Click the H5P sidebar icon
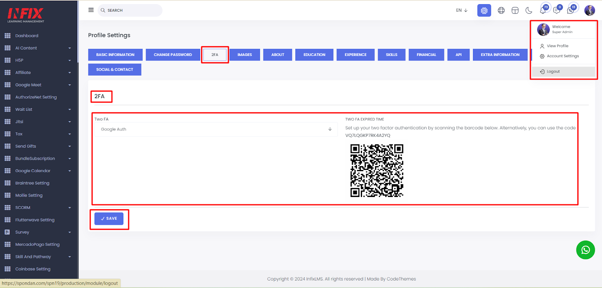This screenshot has width=602, height=288. [8, 60]
